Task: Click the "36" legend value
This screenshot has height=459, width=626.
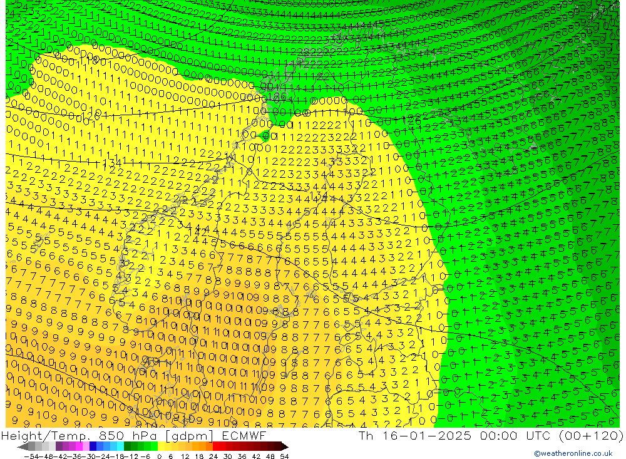Action: (x=242, y=456)
